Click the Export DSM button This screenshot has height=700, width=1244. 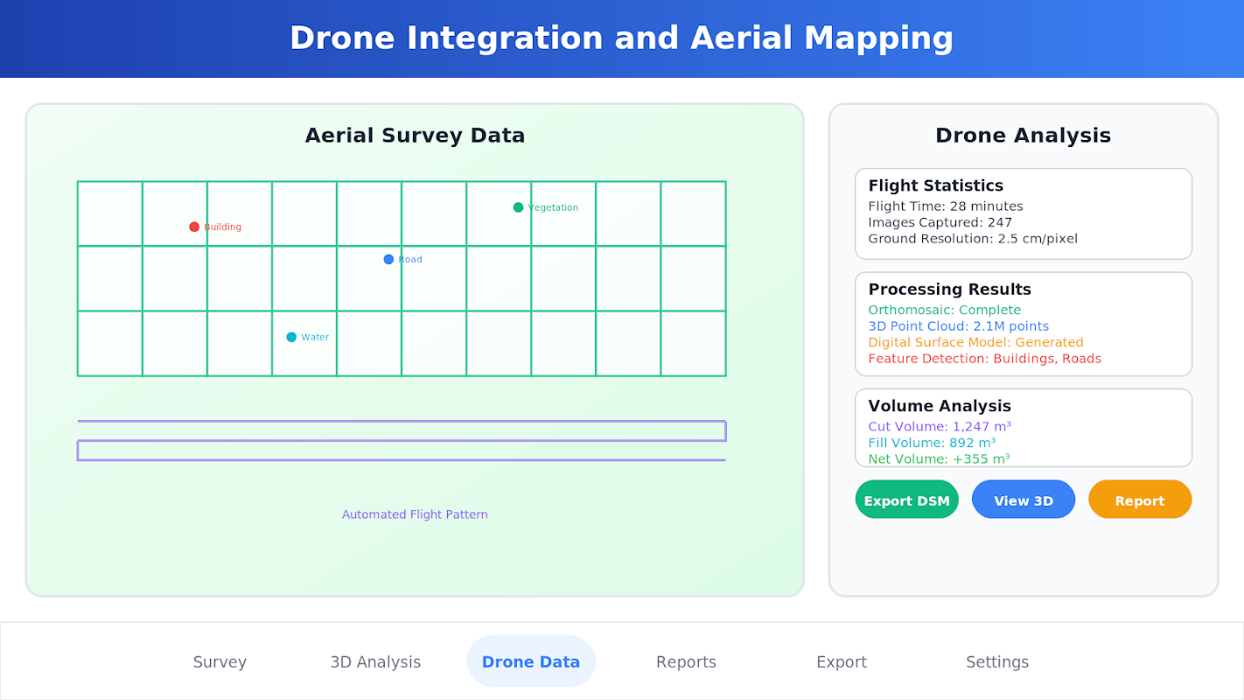[x=906, y=500]
